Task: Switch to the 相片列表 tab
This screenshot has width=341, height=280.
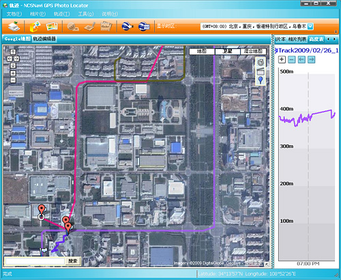Action: click(x=297, y=39)
